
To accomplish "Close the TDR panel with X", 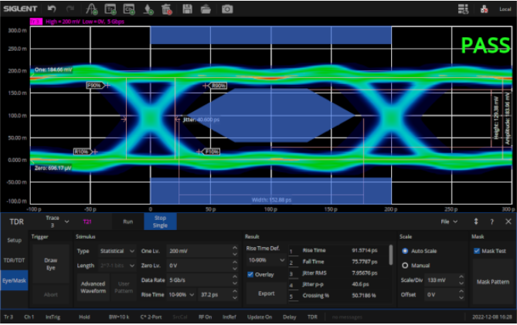I will [508, 222].
